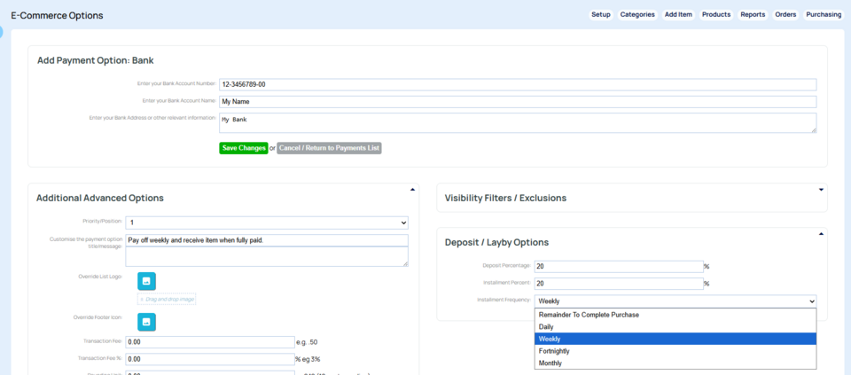The width and height of the screenshot is (851, 375).
Task: Click the Deposit / Layby Options heading
Action: pos(496,243)
